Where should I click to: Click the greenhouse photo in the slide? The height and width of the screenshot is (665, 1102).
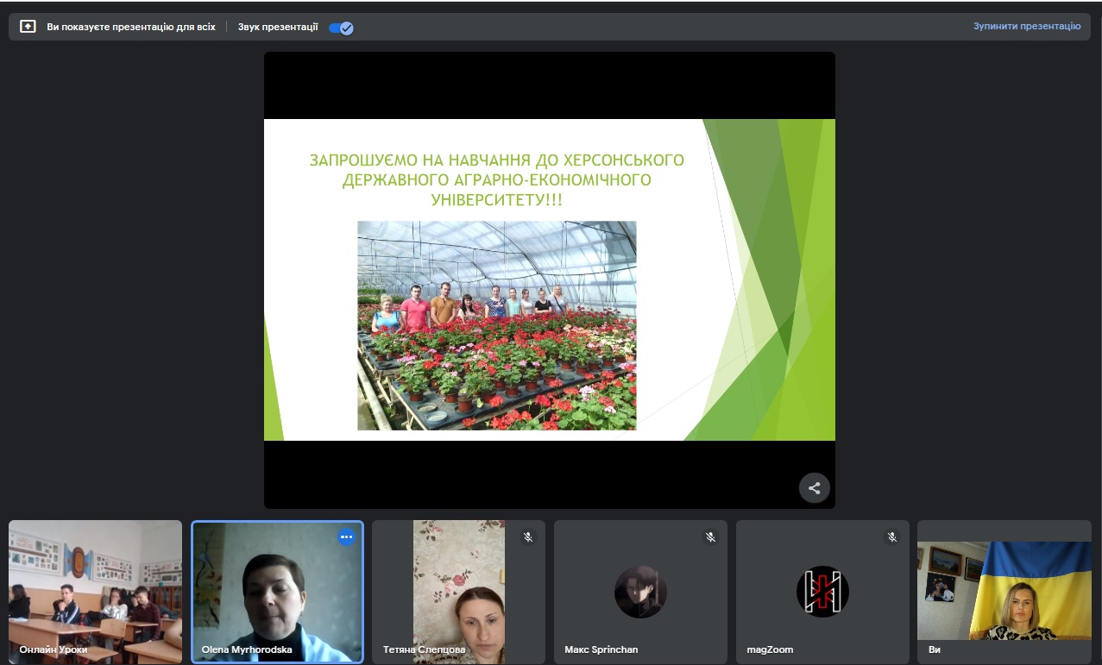[497, 325]
